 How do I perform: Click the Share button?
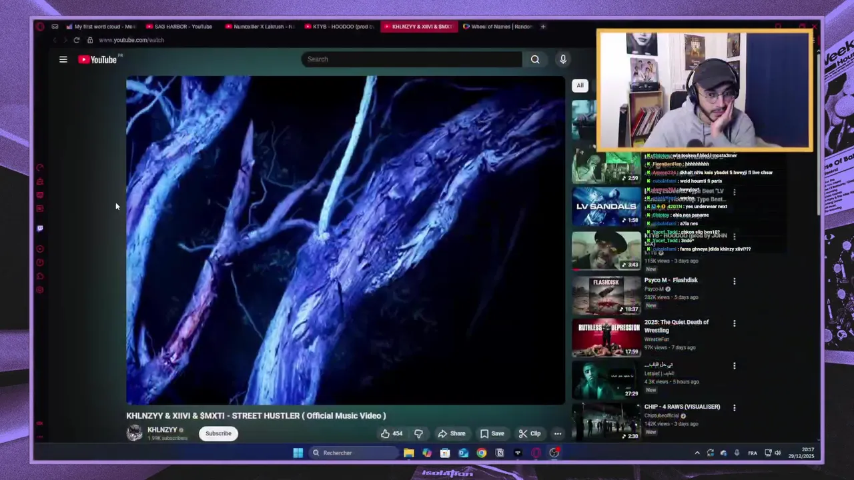(452, 433)
